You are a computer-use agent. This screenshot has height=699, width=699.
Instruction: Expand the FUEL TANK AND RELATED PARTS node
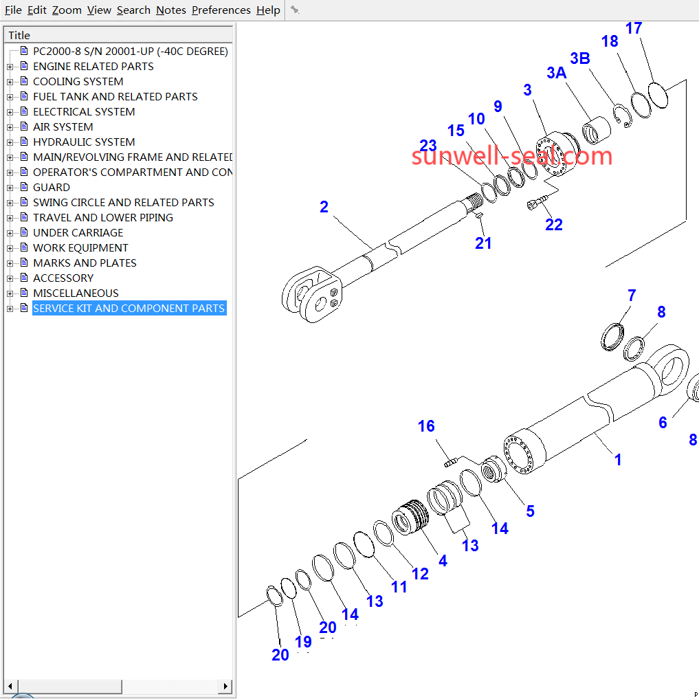point(10,97)
